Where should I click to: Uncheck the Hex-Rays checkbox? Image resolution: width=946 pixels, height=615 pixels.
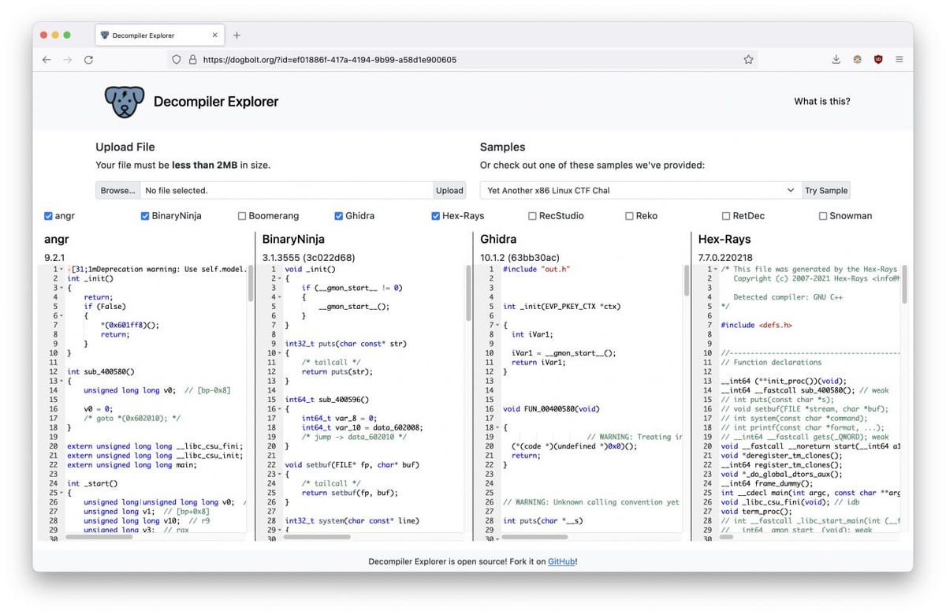click(x=435, y=216)
